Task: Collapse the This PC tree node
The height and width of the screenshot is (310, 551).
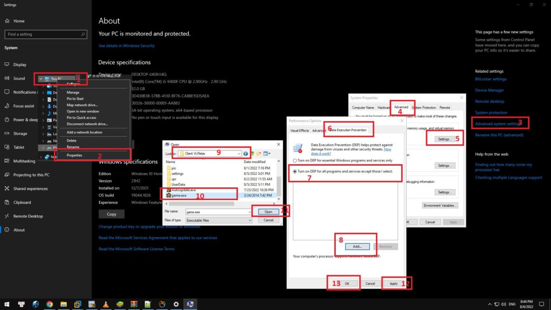Action: (x=41, y=79)
